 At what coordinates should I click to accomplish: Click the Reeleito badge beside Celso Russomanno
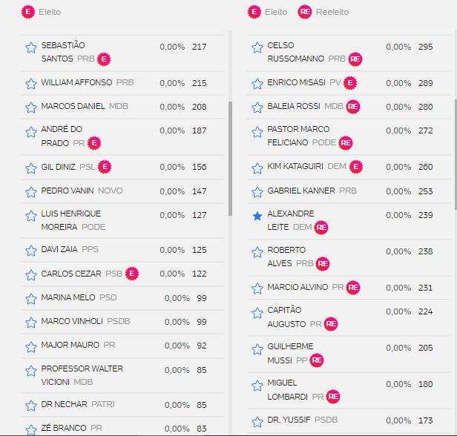click(x=355, y=59)
